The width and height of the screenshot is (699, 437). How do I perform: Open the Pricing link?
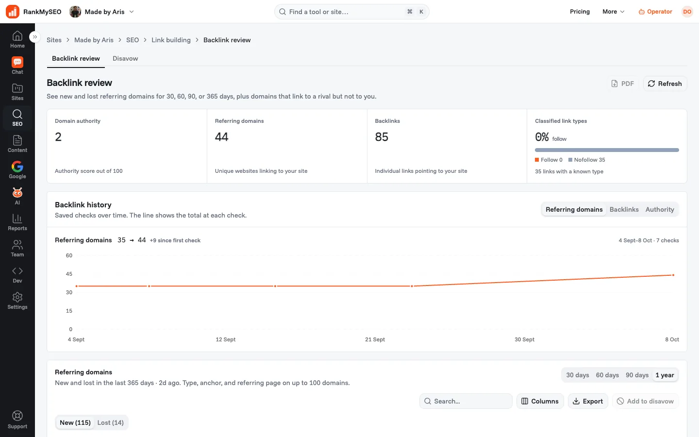580,12
